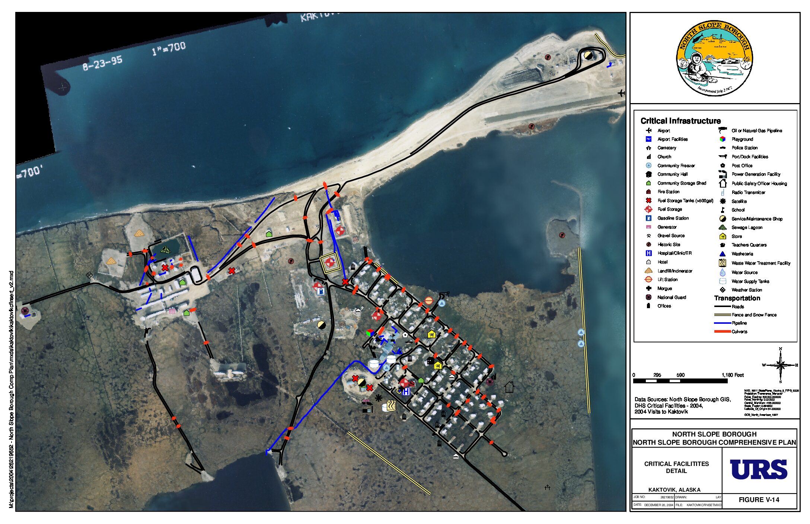Image resolution: width=810 pixels, height=524 pixels.
Task: Click the Critical Infrastructure legend heading
Action: (680, 121)
